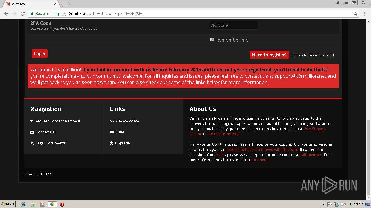371x208 pixels.
Task: Click the star icon beside Upgrade
Action: pyautogui.click(x=112, y=143)
